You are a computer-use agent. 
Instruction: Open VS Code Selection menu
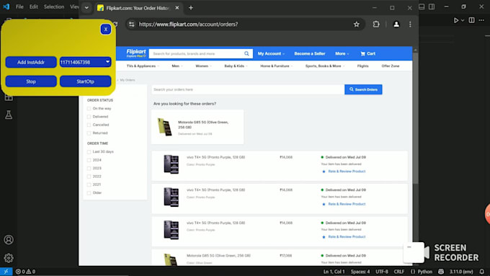tap(54, 6)
